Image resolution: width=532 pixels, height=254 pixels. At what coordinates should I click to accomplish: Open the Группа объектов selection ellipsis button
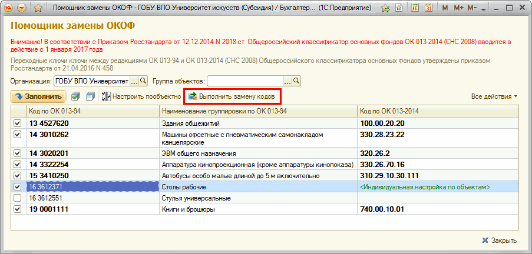point(288,81)
